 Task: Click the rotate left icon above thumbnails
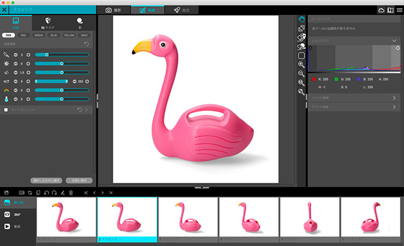pyautogui.click(x=46, y=193)
